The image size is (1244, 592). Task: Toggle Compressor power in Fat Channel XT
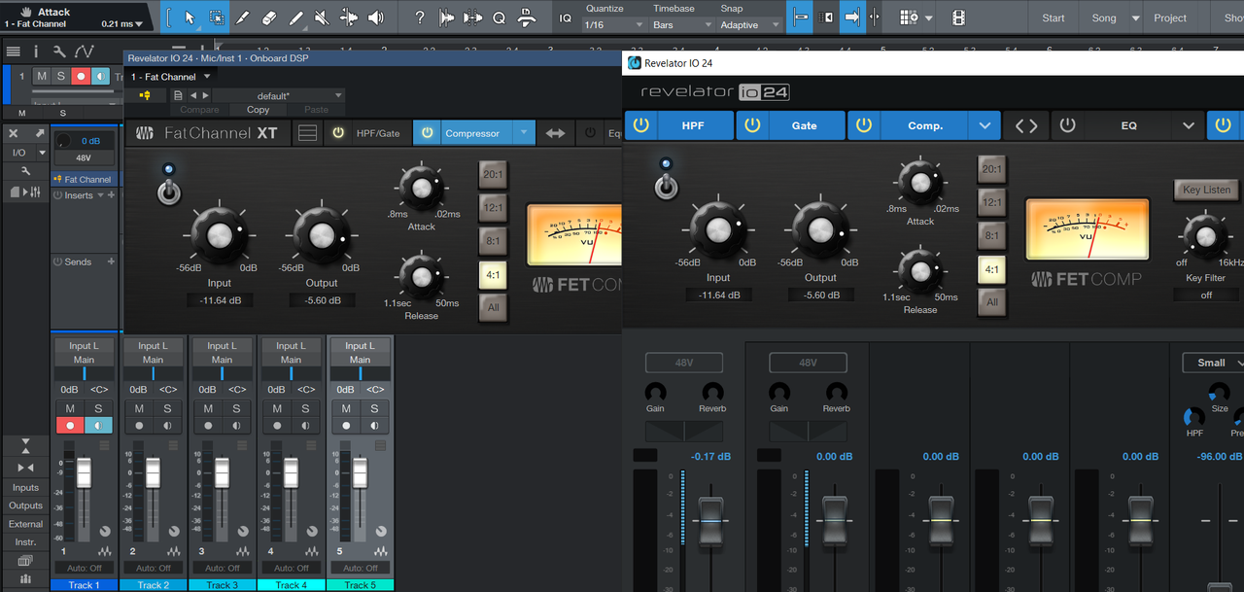[427, 133]
